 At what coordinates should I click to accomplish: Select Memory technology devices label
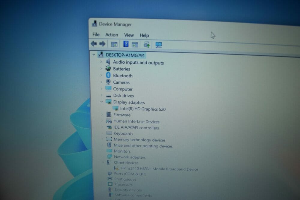pos(140,140)
